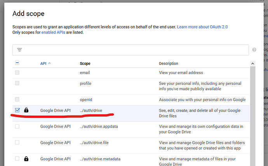Check the openid scope checkbox

(x=17, y=99)
